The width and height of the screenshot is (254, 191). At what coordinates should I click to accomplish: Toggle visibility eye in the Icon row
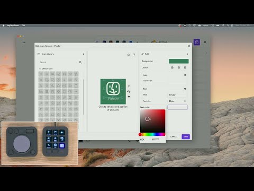pos(185,75)
